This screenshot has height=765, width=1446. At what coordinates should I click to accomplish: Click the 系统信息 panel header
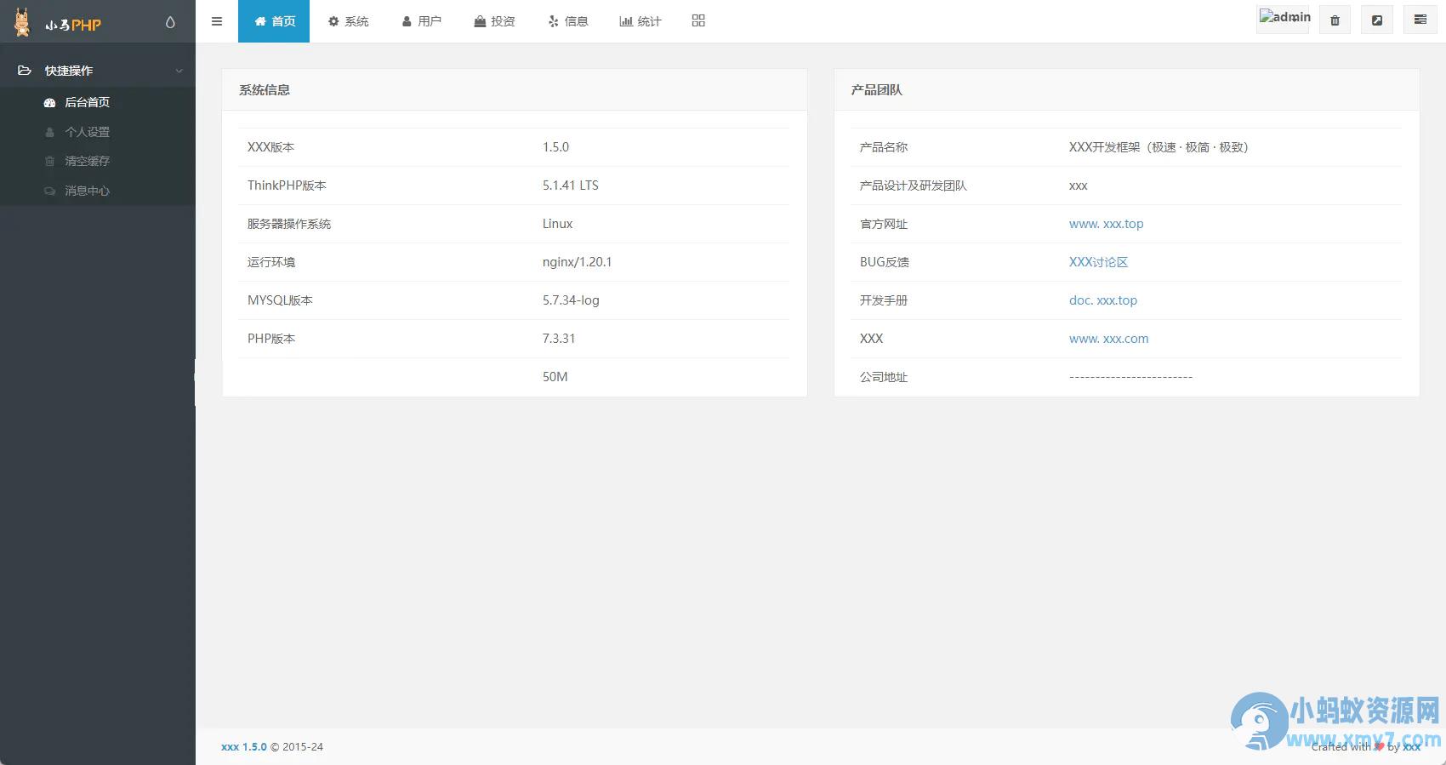(515, 89)
